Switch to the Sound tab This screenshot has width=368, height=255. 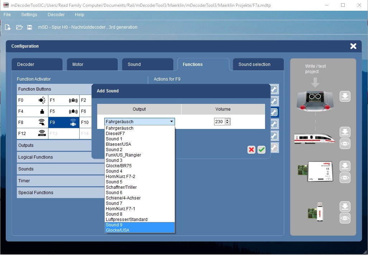click(148, 64)
